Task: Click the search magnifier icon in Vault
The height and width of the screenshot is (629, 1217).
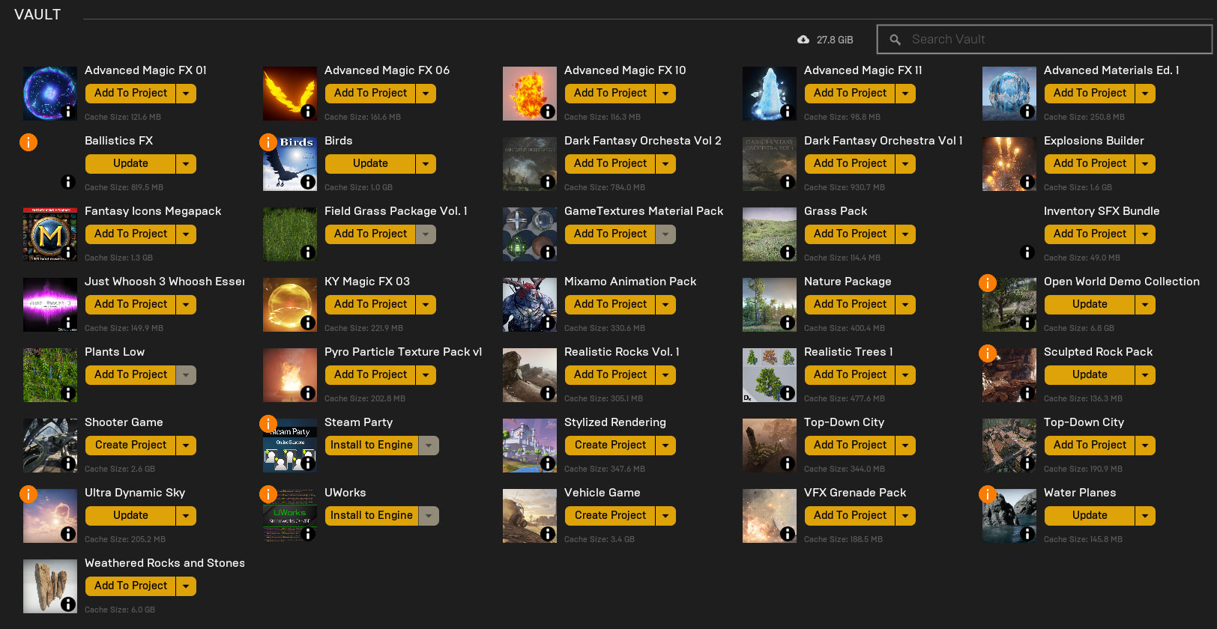Action: tap(895, 40)
